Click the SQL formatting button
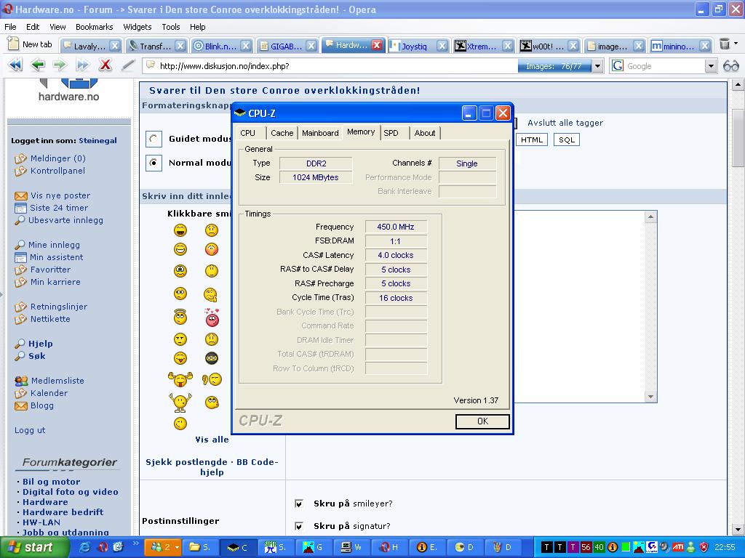Image resolution: width=745 pixels, height=558 pixels. [566, 139]
